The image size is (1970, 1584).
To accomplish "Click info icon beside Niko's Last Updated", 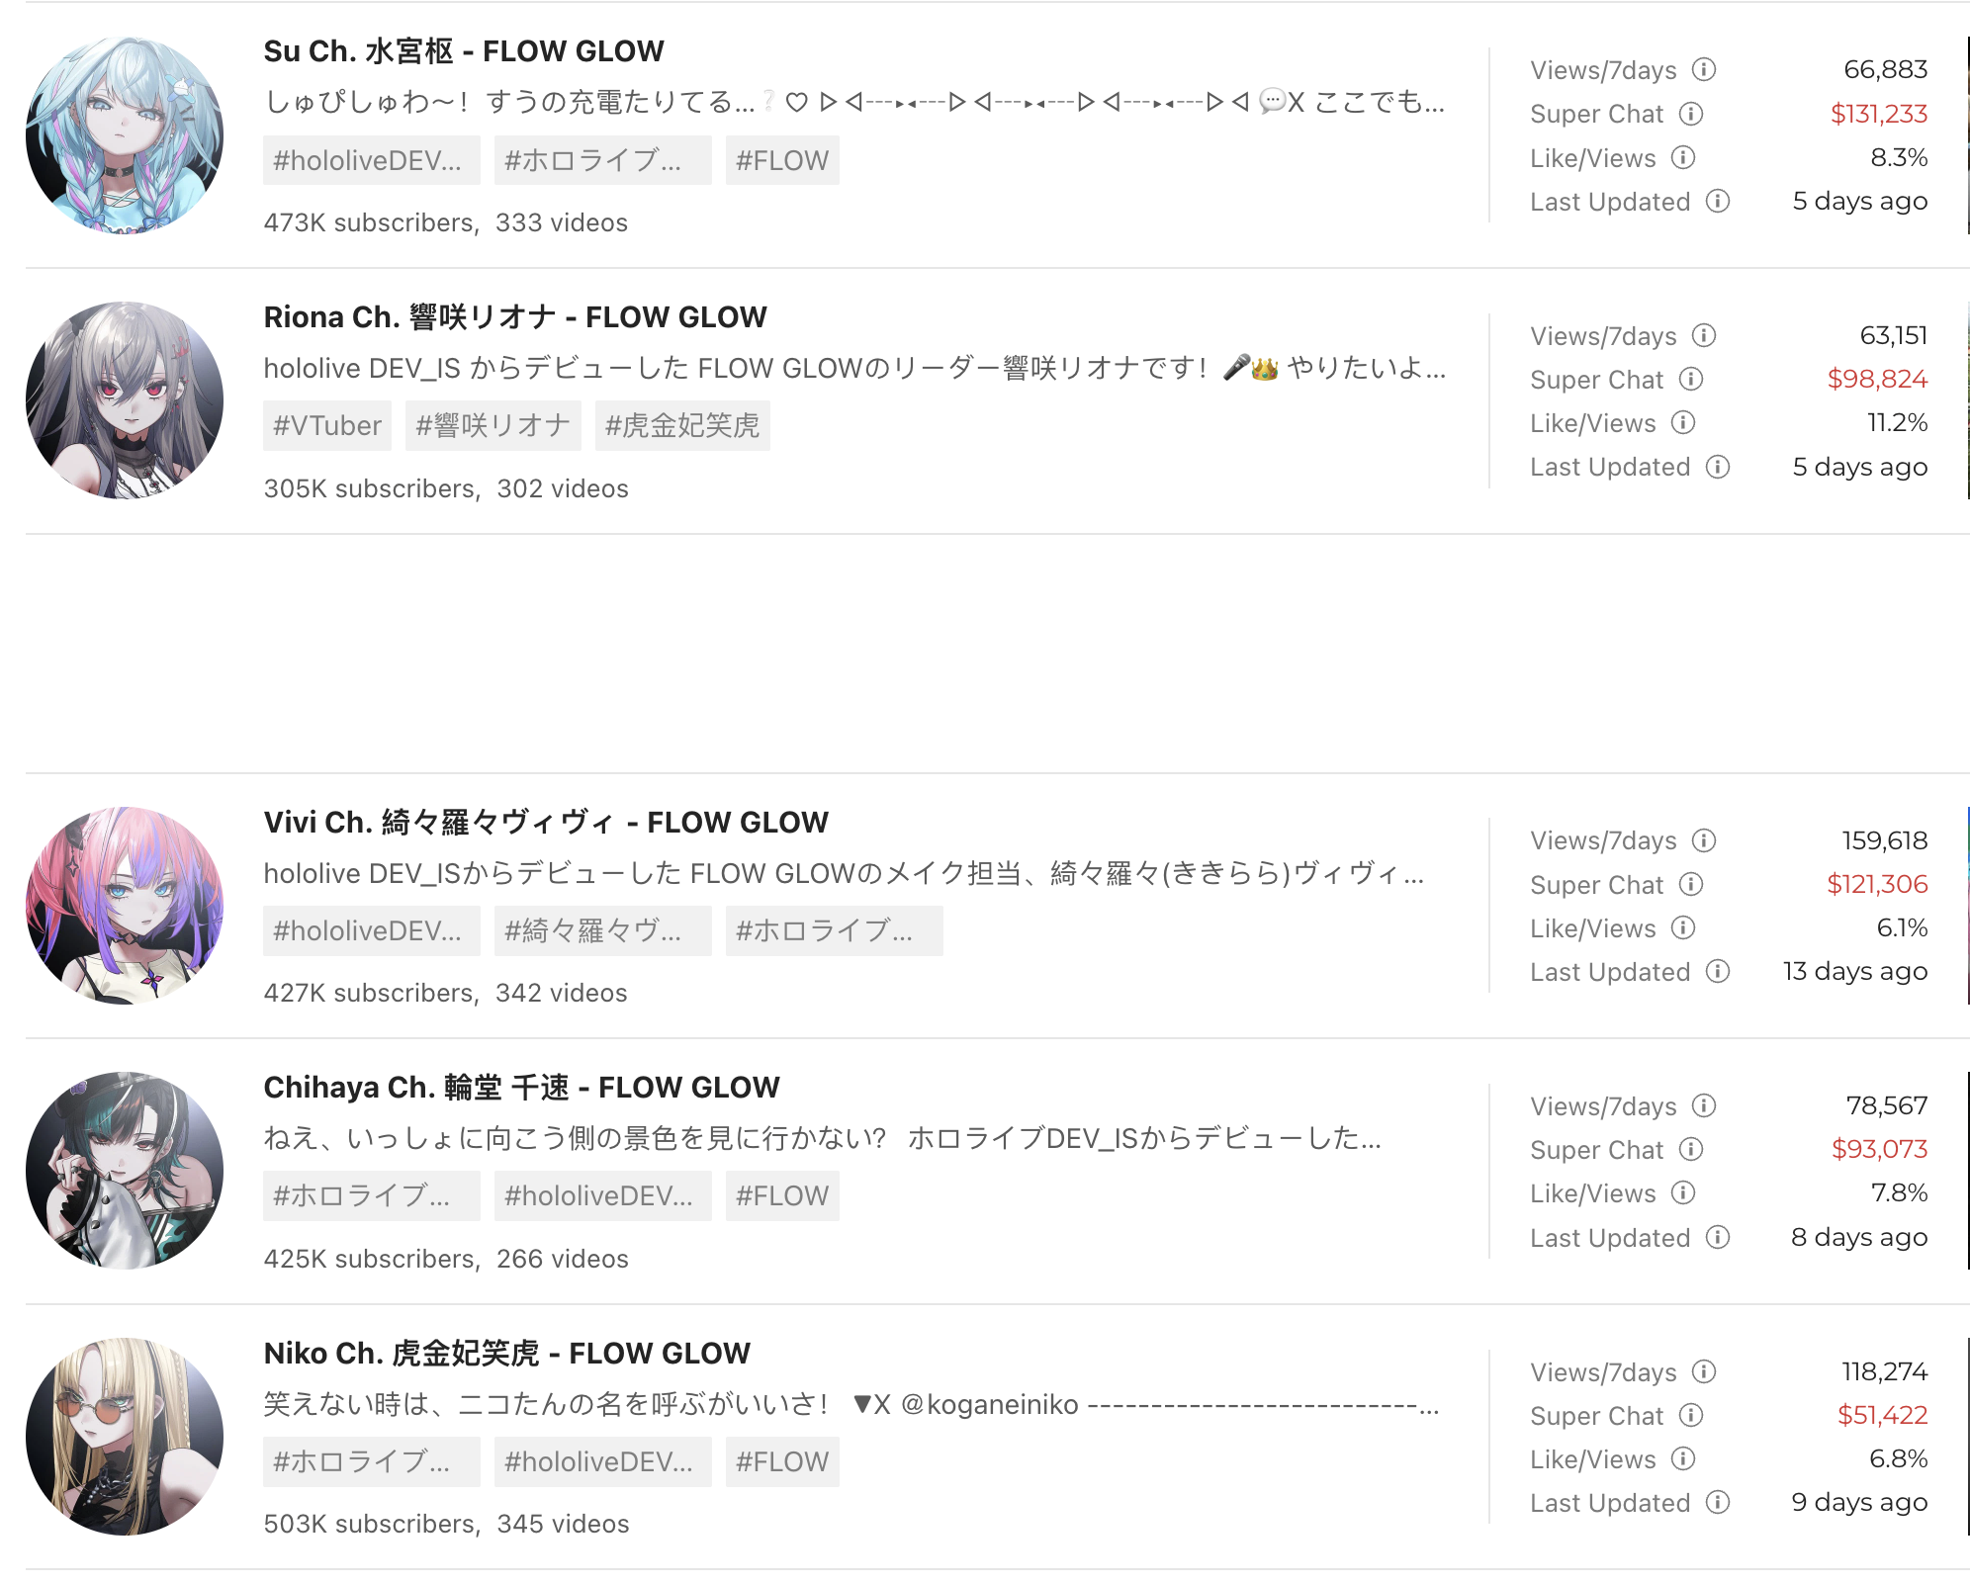I will [x=1718, y=1503].
